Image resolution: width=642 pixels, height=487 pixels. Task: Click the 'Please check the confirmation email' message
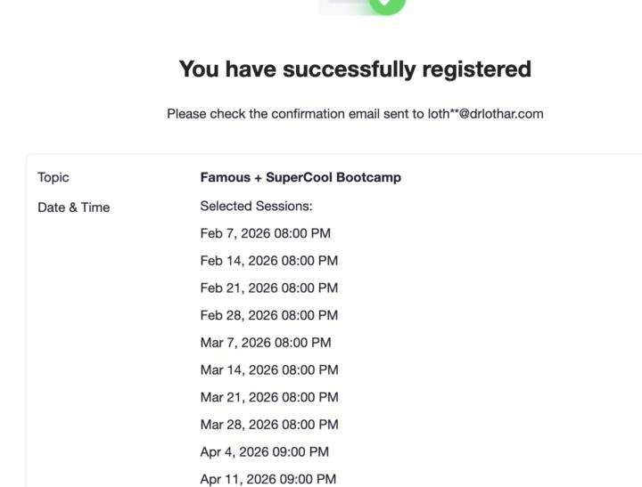point(296,114)
